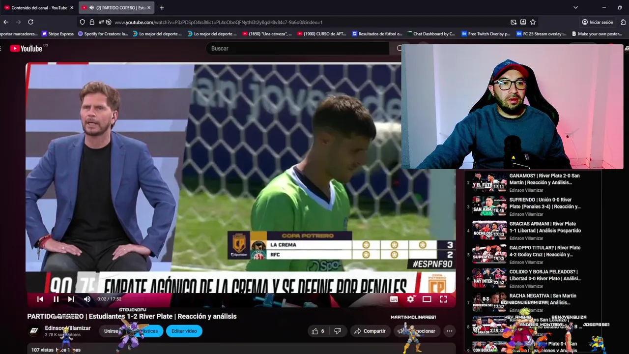Screen dimensions: 629x354
Task: Open the Spotify for Creators bookmark
Action: click(x=103, y=34)
